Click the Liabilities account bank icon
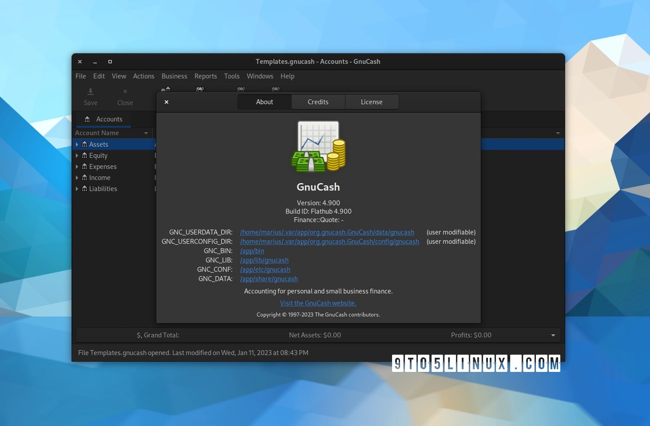This screenshot has width=650, height=426. (x=84, y=189)
